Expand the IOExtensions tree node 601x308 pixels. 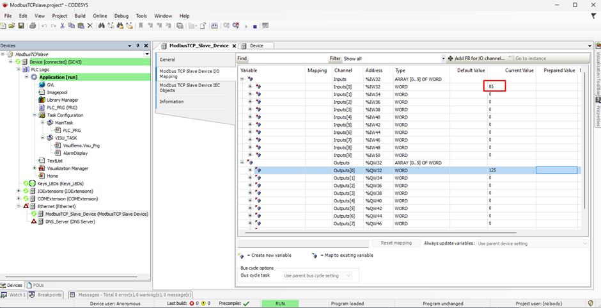19,191
